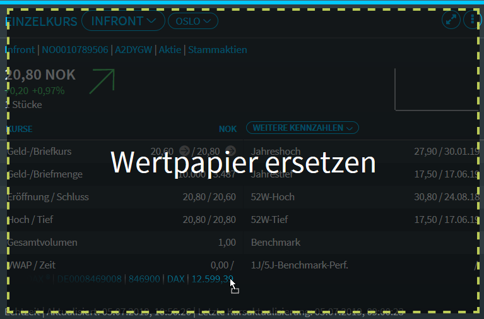Expand the WEITERE KENNZAHLEN dropdown

coord(302,128)
